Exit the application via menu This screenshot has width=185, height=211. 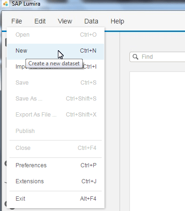(x=56, y=199)
